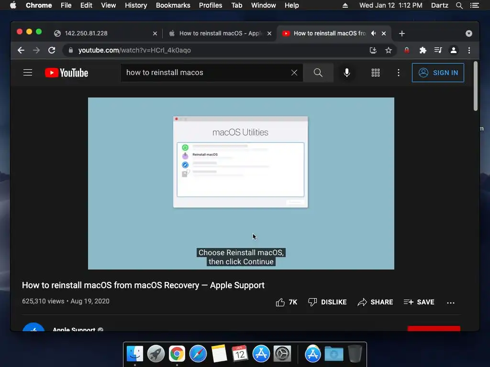Screen dimensions: 490x367
Task: Open Finder from the Dock
Action: (135, 354)
